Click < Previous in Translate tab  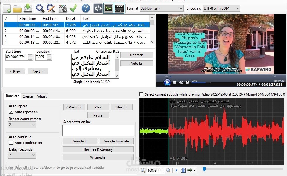pyautogui.click(x=74, y=107)
